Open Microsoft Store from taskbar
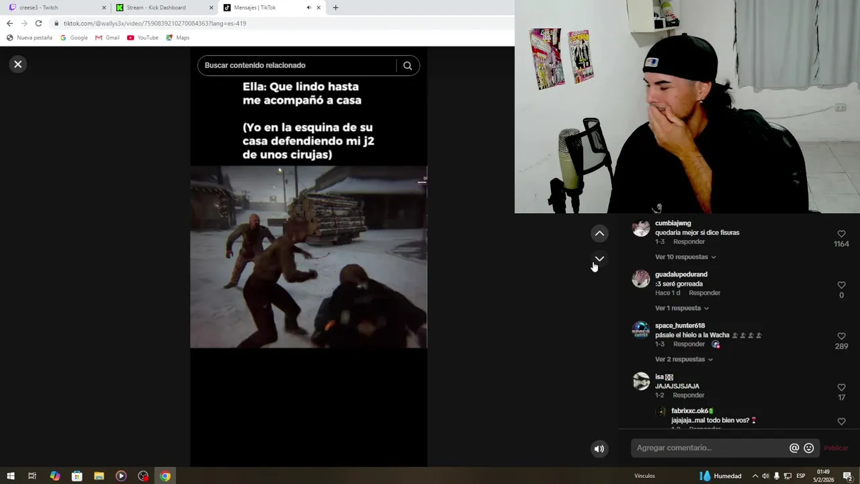The height and width of the screenshot is (484, 860). [x=77, y=476]
